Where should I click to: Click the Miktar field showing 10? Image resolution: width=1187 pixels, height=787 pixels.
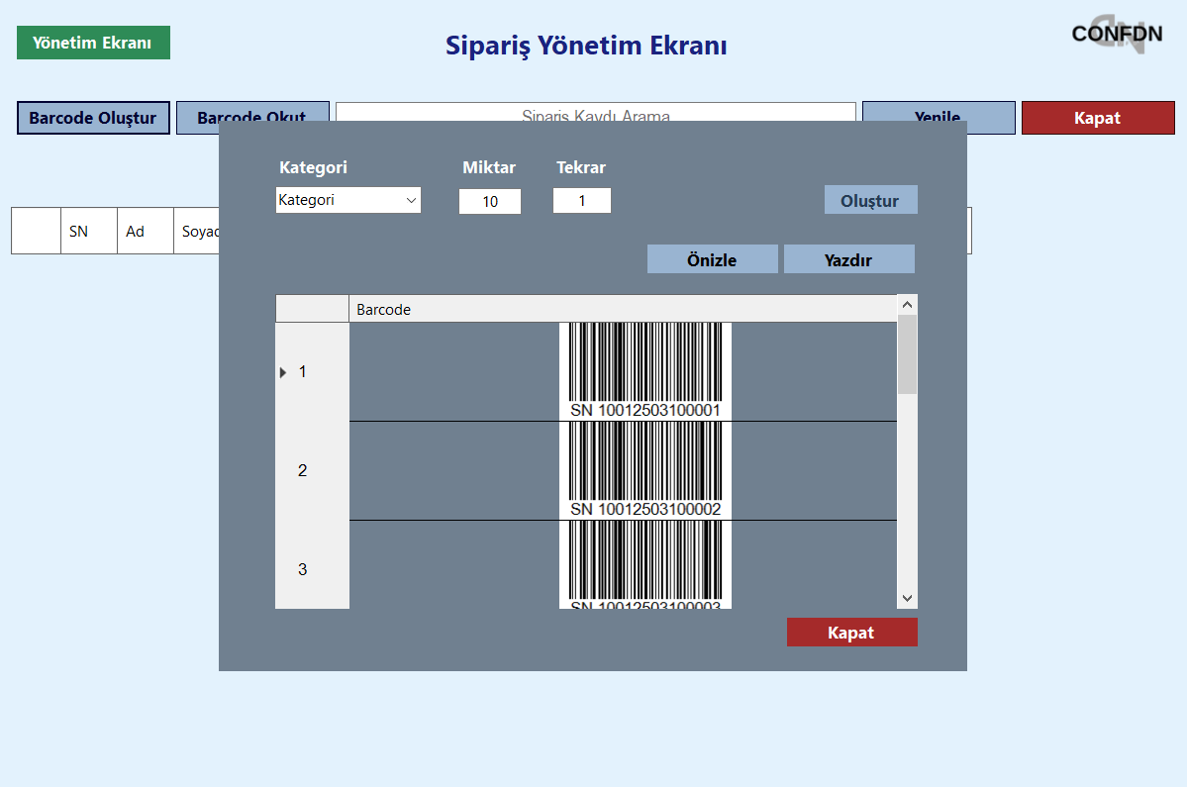(490, 201)
